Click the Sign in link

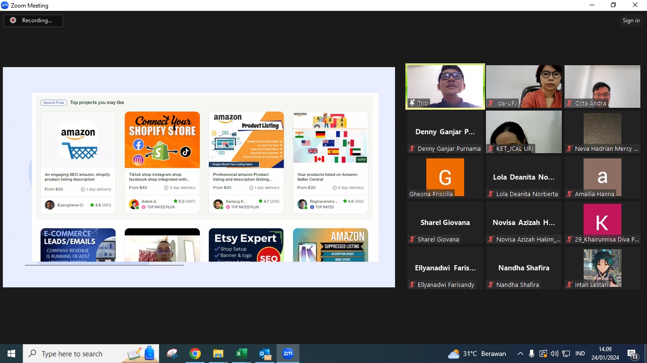tap(631, 20)
